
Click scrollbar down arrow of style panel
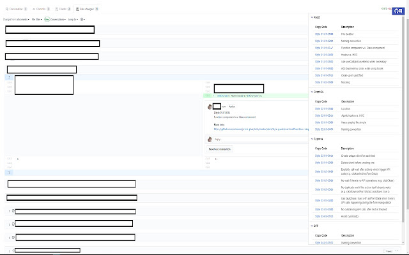point(403,242)
